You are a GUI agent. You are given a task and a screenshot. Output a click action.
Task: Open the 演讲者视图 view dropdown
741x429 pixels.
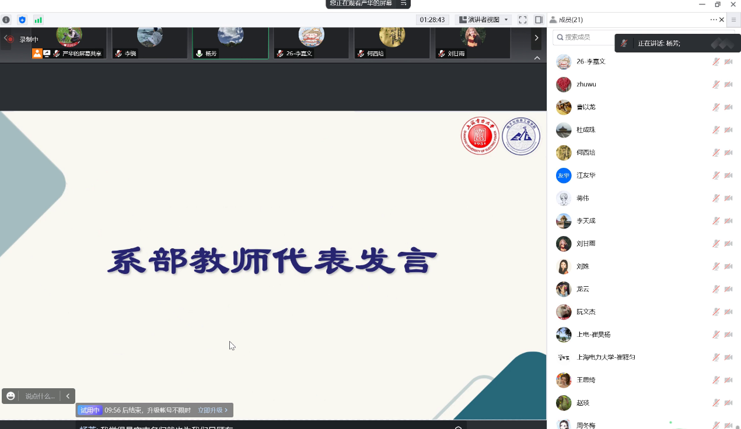[484, 20]
